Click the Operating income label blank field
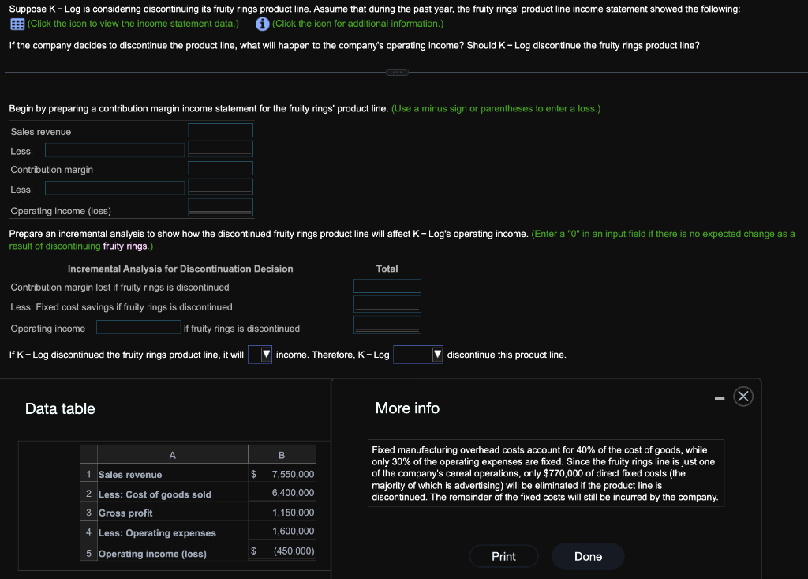 click(138, 327)
